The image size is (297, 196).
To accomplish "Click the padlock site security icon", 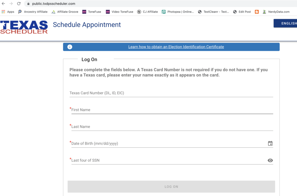I will [x=28, y=4].
